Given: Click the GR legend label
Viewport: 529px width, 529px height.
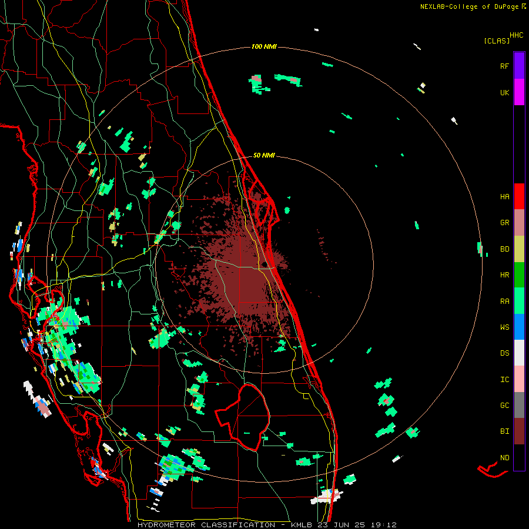Looking at the screenshot, I should [504, 222].
